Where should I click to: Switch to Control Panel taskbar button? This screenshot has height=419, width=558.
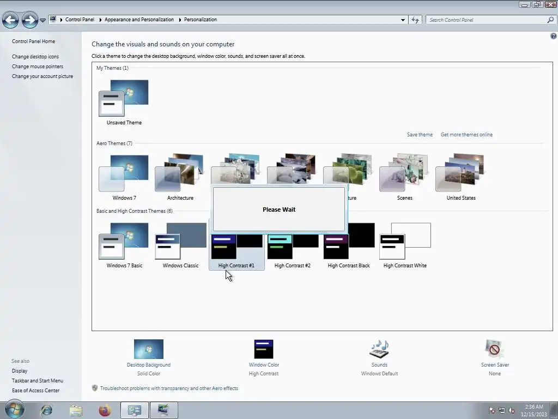[x=134, y=410]
